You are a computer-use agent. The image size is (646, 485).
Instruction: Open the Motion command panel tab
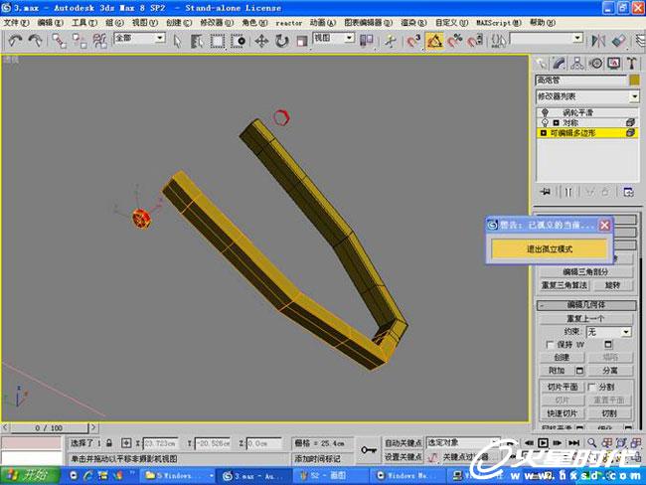(x=595, y=64)
